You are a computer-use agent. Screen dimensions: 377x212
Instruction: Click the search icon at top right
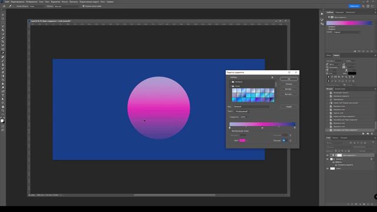click(x=363, y=6)
